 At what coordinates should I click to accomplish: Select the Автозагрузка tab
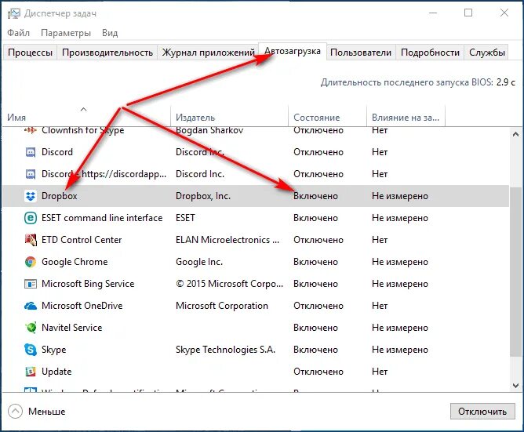[x=293, y=51]
